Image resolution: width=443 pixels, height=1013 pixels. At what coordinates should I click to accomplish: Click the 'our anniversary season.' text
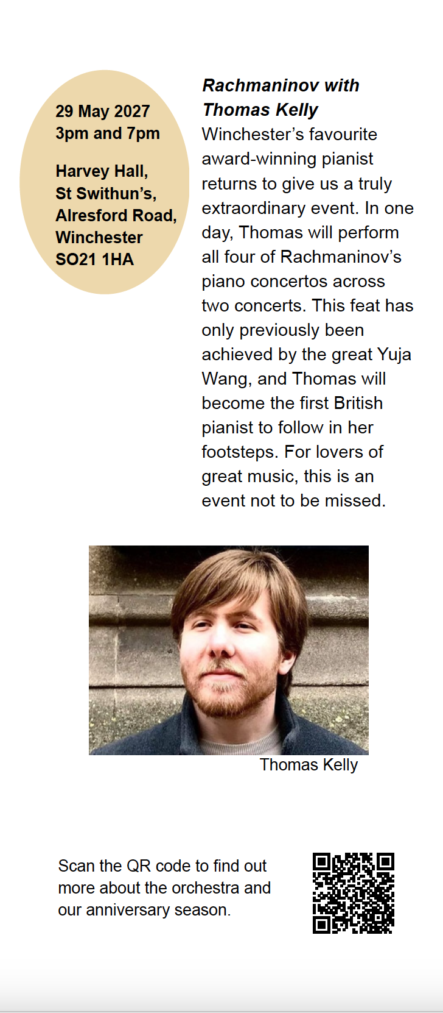tap(144, 909)
